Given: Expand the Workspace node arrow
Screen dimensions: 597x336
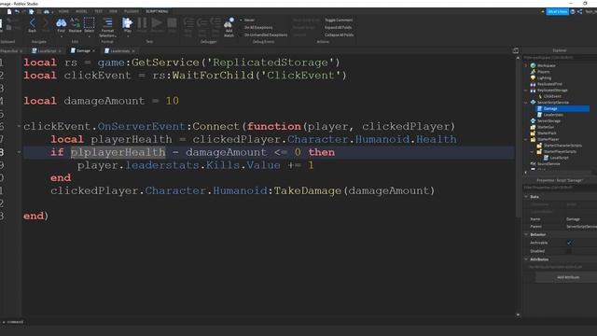Looking at the screenshot, I should tap(526, 65).
